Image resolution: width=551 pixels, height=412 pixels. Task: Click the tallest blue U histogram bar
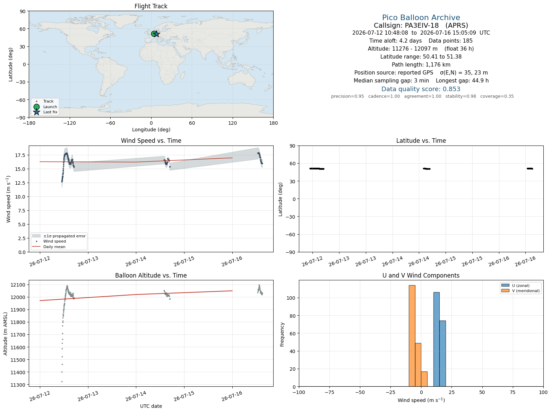pos(436,339)
